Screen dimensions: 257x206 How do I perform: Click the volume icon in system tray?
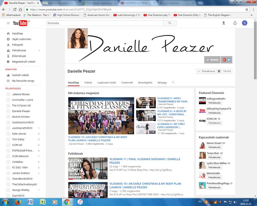click(x=235, y=202)
